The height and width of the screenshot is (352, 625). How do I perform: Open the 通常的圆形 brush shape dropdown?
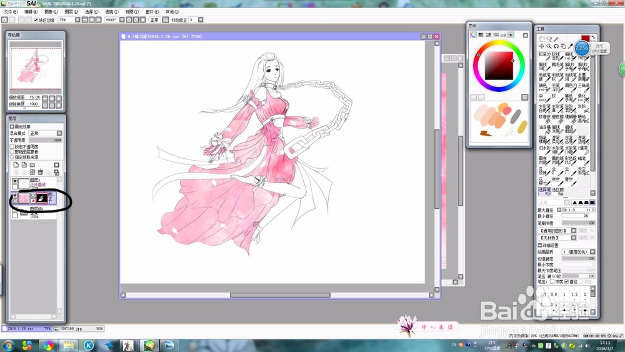[x=574, y=231]
